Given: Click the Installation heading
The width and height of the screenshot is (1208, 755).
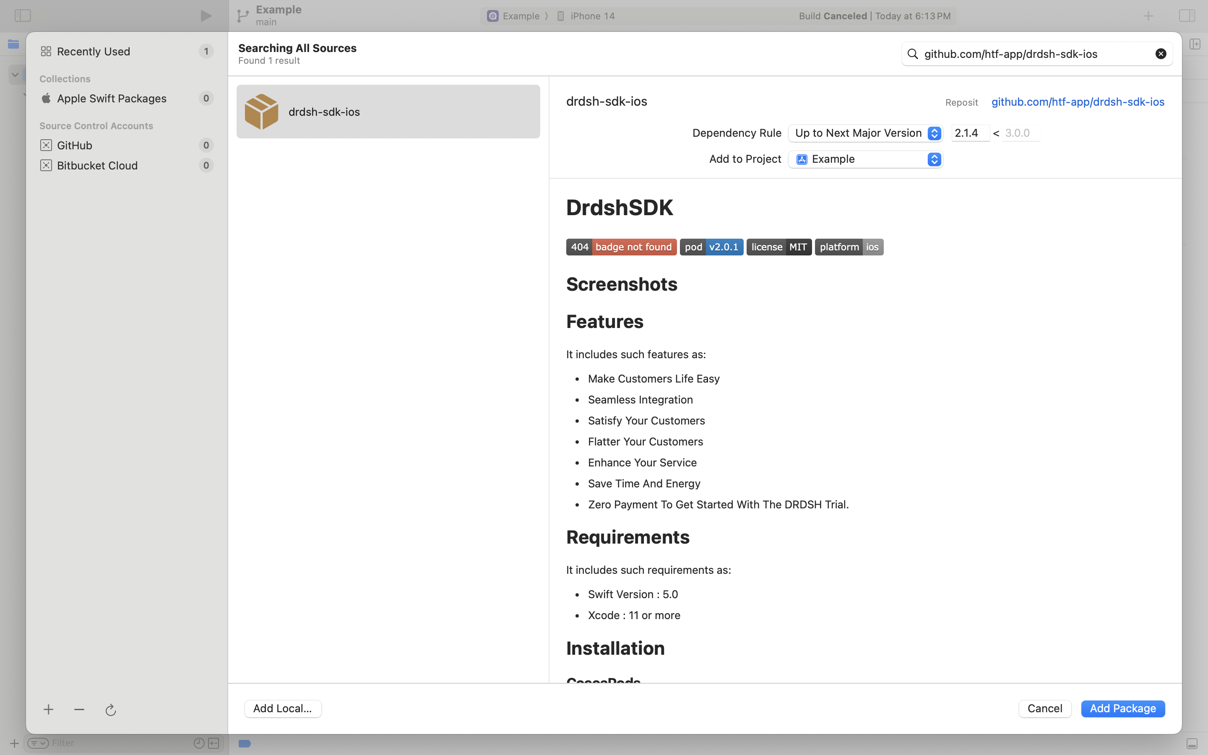Looking at the screenshot, I should tap(615, 648).
